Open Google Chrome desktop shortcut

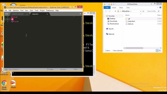[x=4, y=85]
